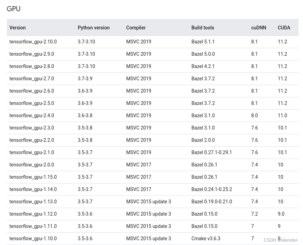Viewport: 303px width, 245px height.
Task: Select the tensorflow_gpu-2.7.0 cell
Action: click(31, 79)
